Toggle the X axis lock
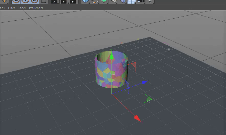 point(16,1)
